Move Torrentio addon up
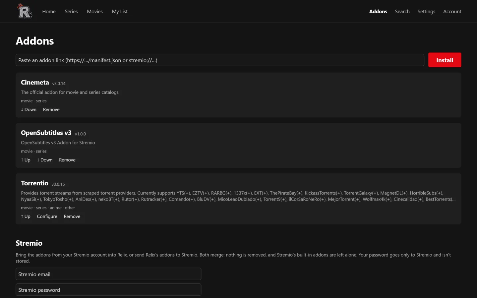This screenshot has width=477, height=298. click(26, 217)
